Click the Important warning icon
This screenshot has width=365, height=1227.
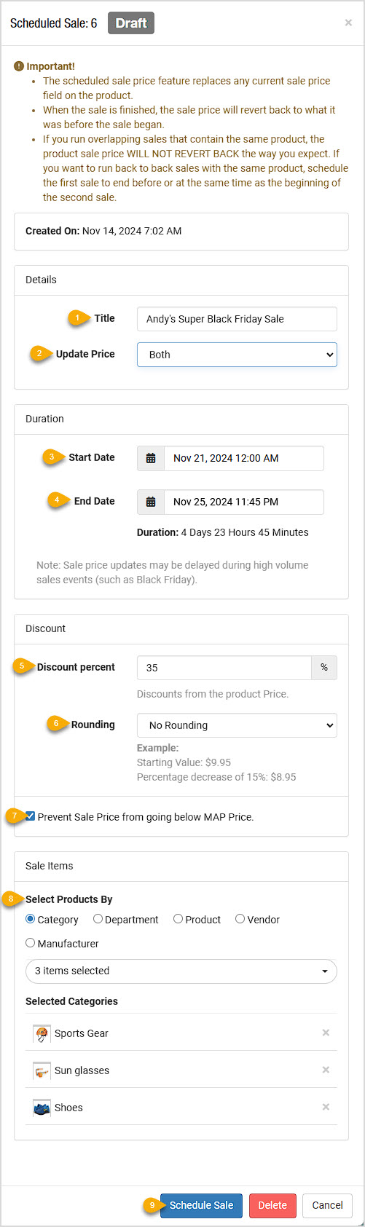(19, 66)
